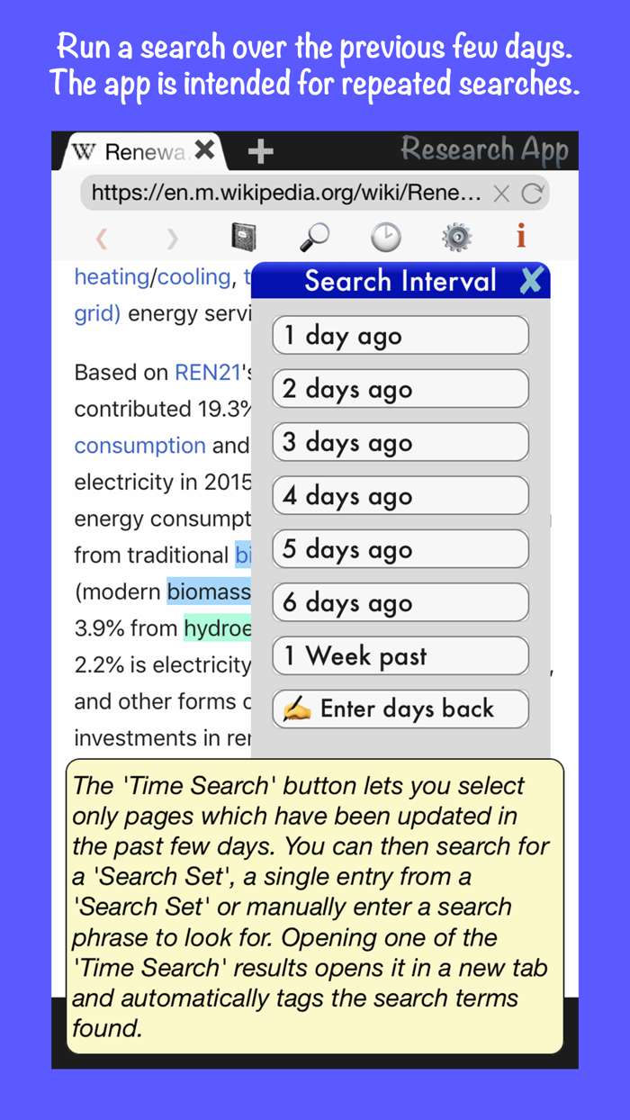Open a new tab with the plus
The height and width of the screenshot is (1120, 630).
click(259, 150)
